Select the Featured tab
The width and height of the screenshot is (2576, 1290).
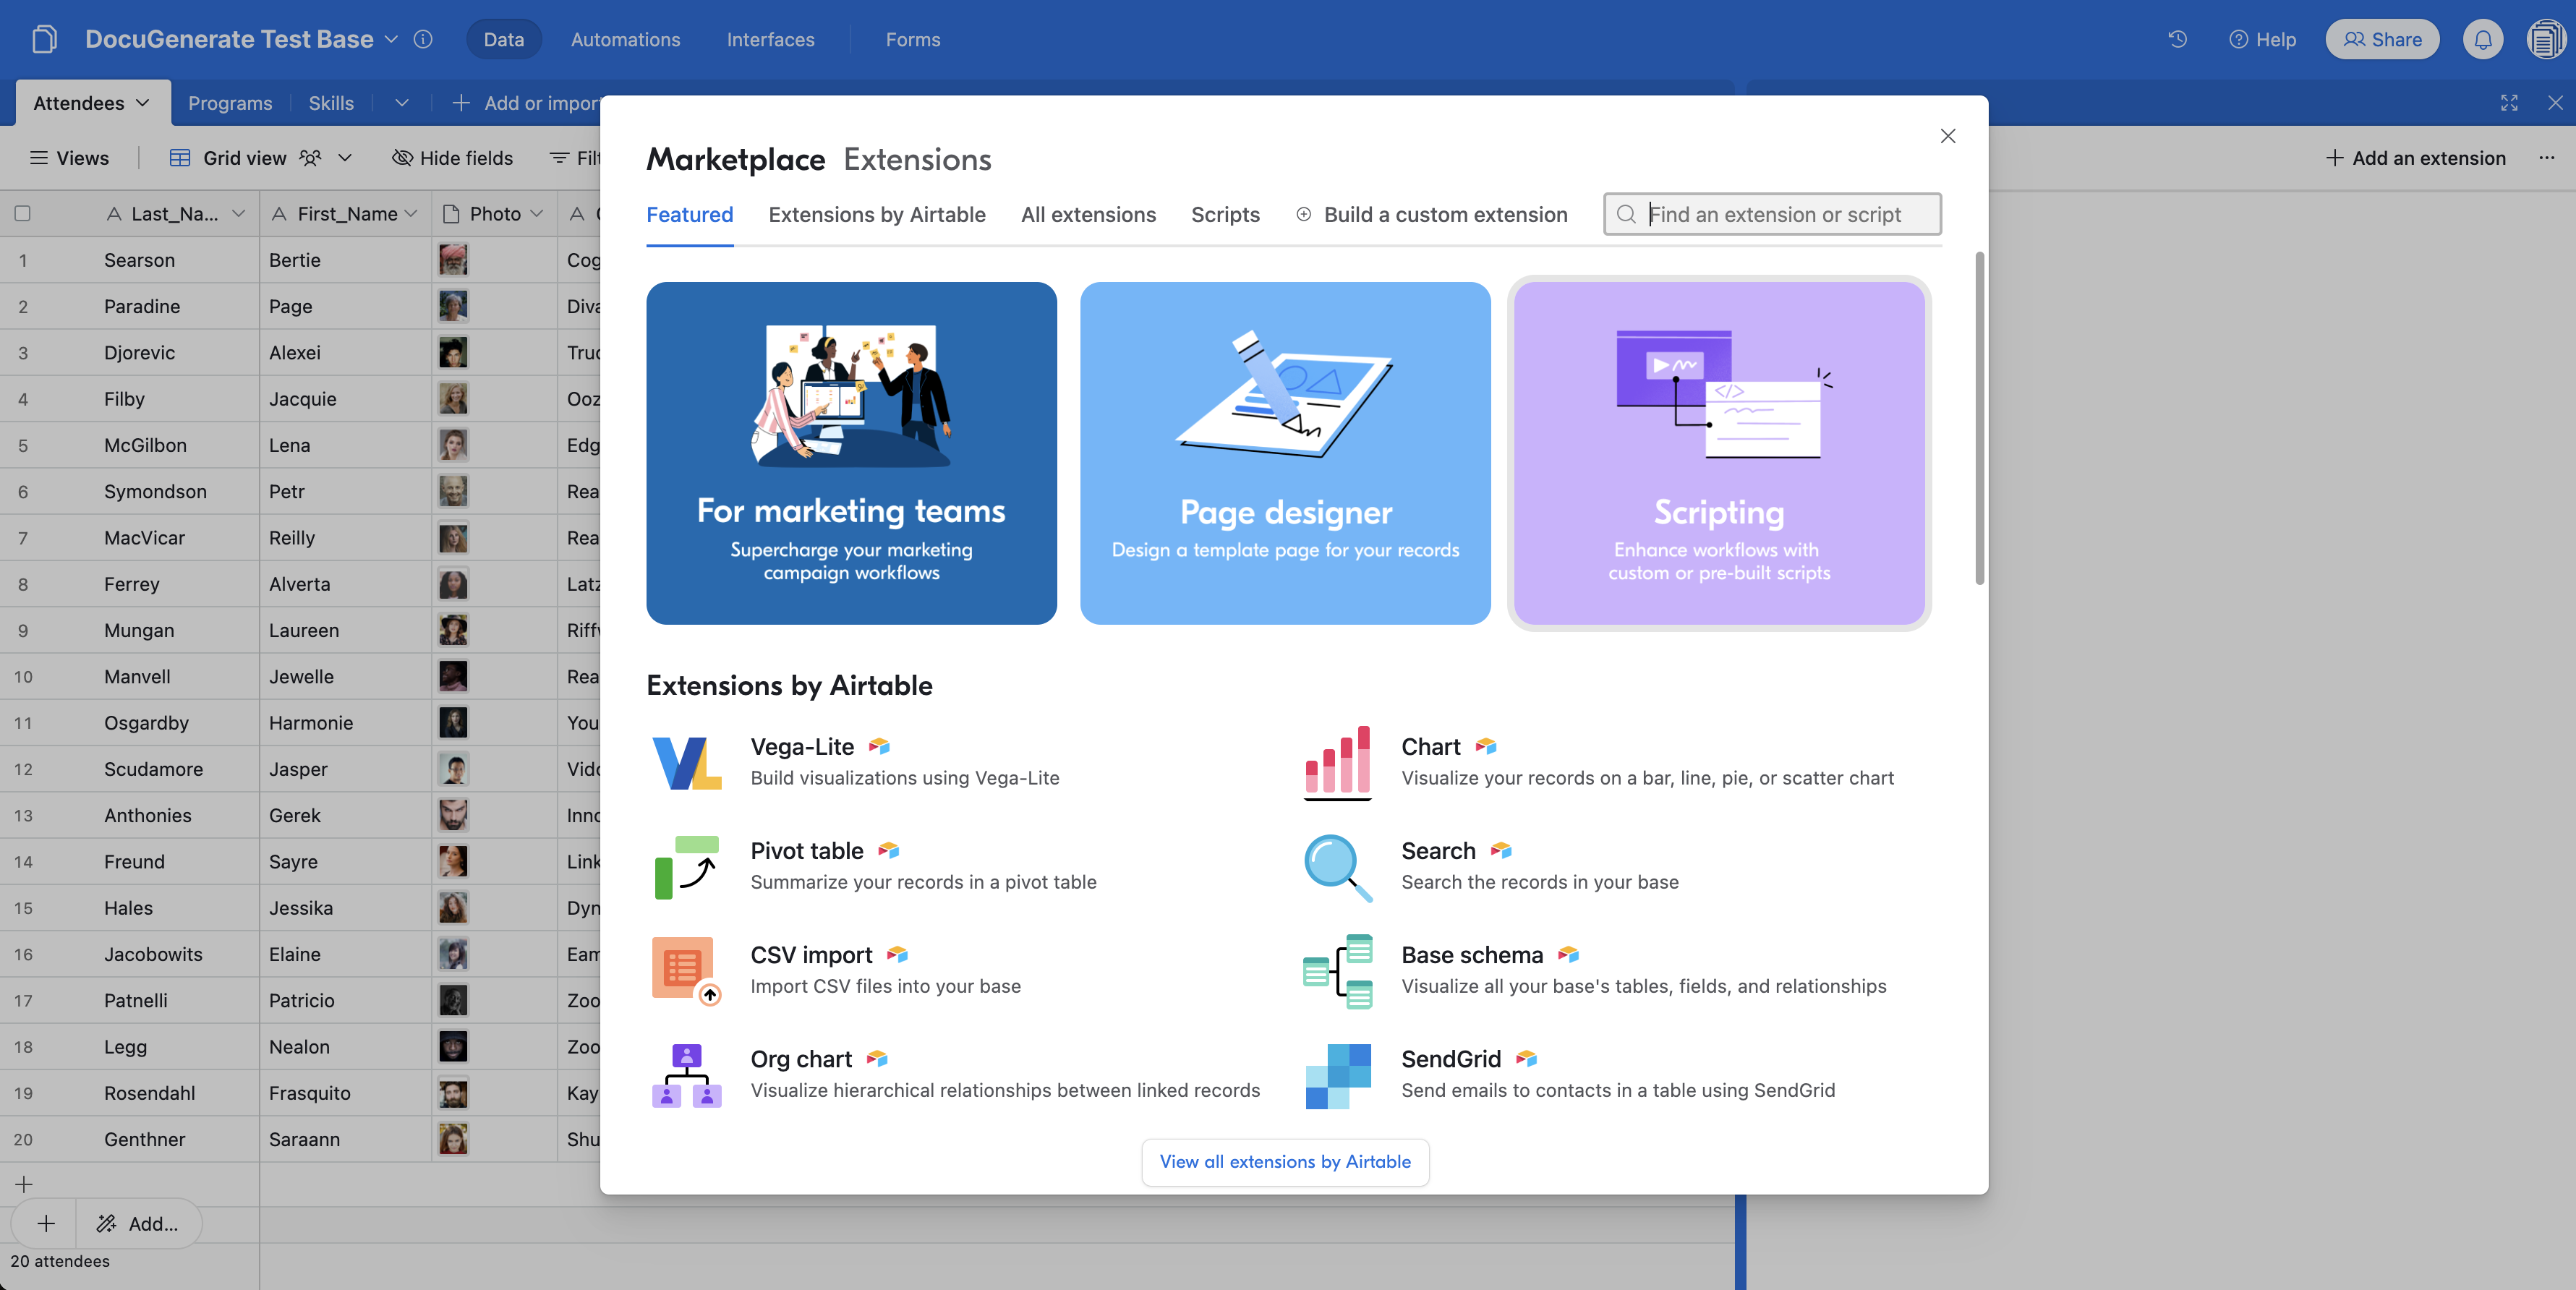click(x=690, y=214)
